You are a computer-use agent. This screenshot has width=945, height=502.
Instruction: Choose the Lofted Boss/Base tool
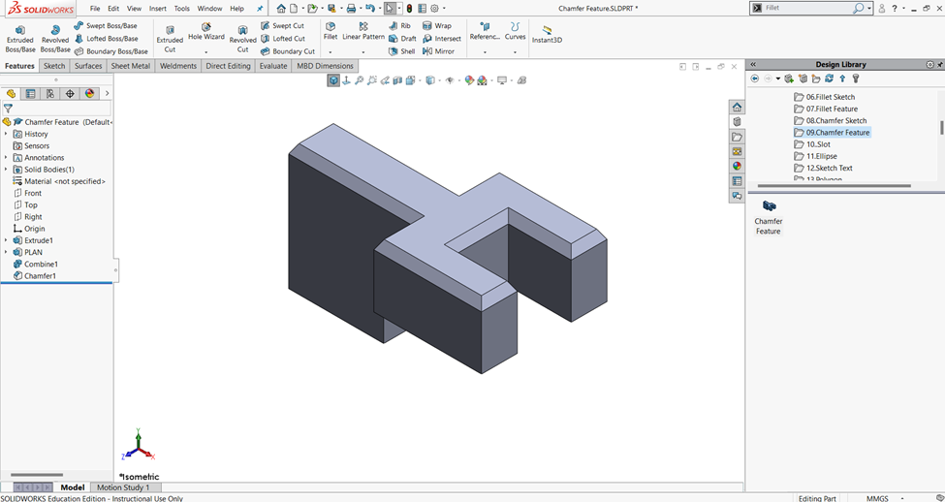point(106,39)
